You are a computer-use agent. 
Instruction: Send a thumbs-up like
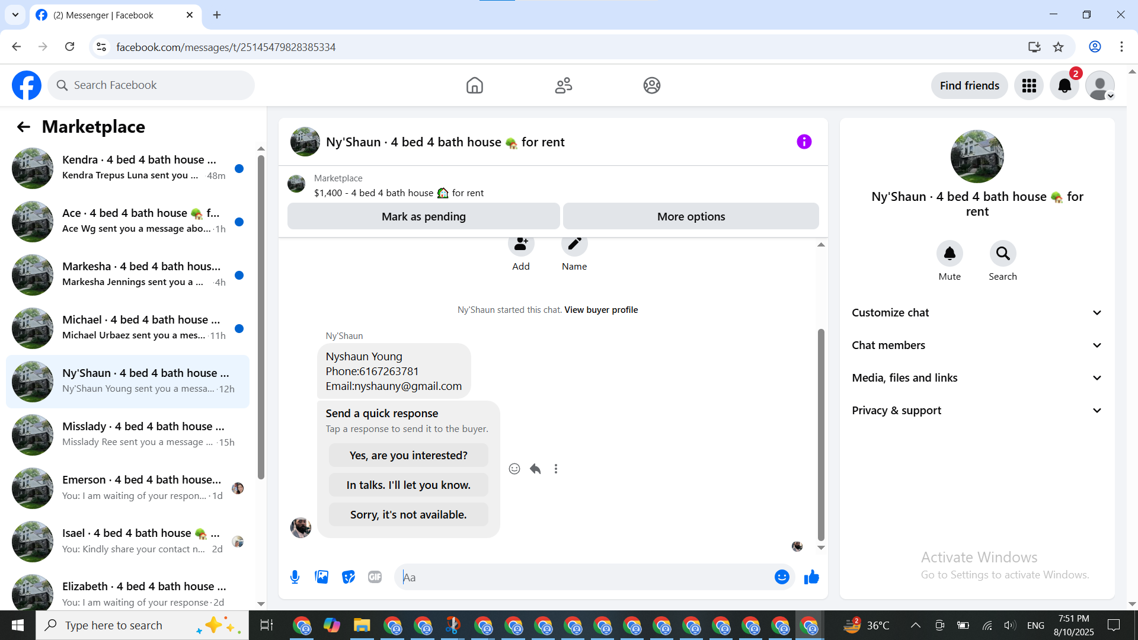[x=811, y=577]
